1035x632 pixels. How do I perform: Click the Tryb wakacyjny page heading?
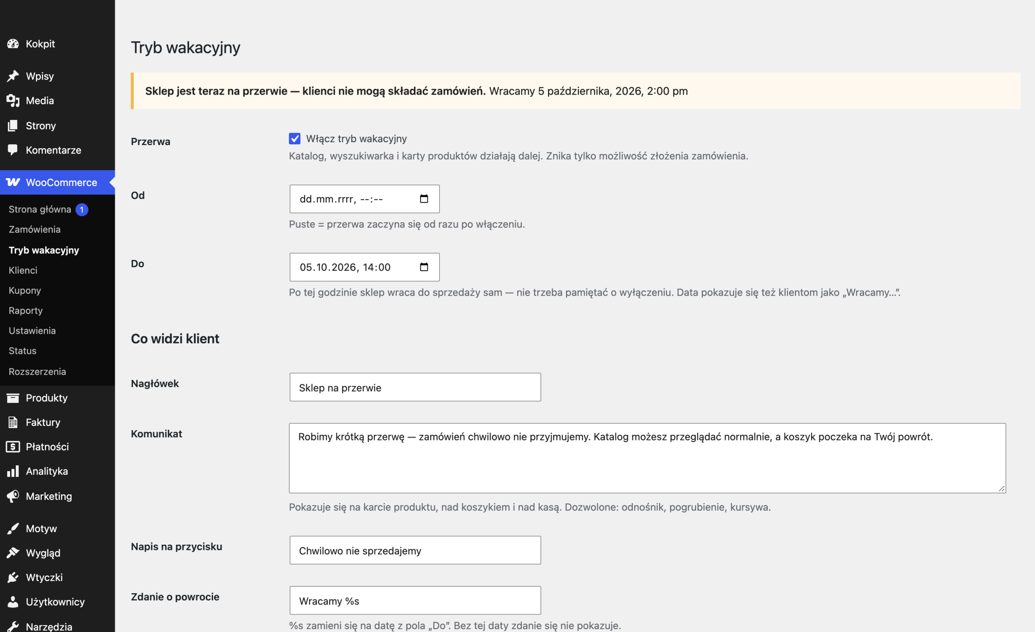(185, 47)
